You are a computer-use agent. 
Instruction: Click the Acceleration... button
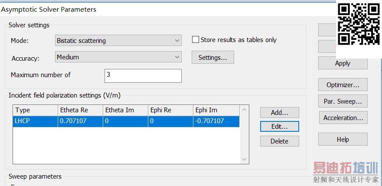[343, 118]
